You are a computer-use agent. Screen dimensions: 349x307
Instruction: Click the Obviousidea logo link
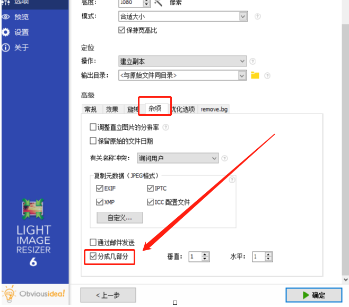(34, 294)
